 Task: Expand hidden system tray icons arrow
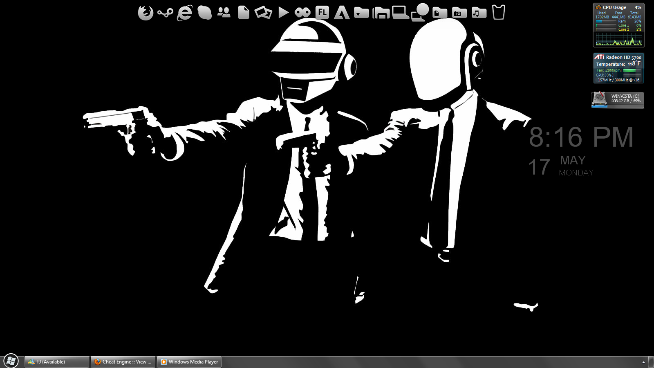643,362
